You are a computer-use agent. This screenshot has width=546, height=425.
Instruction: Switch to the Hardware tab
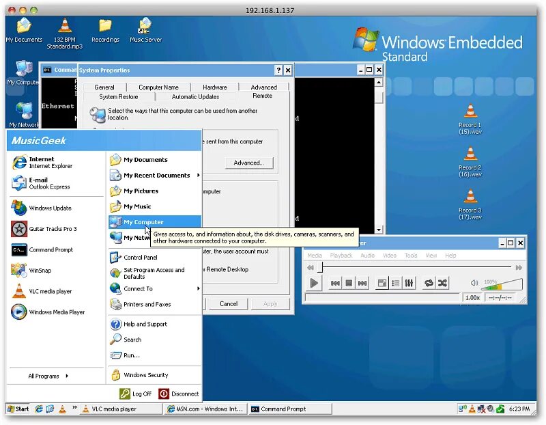pyautogui.click(x=215, y=87)
